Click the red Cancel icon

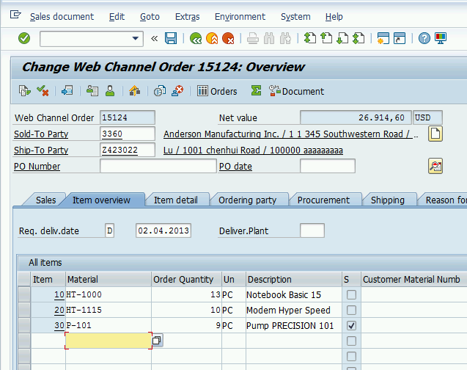coord(228,38)
